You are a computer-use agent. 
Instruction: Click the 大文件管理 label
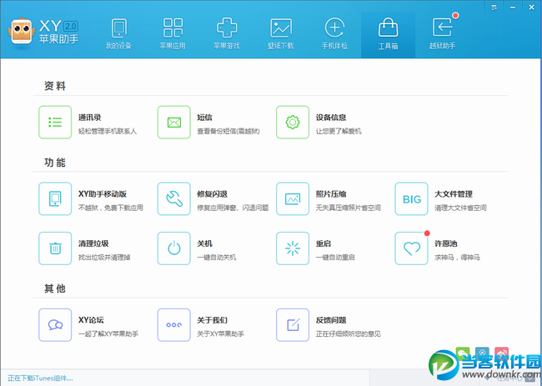(453, 194)
